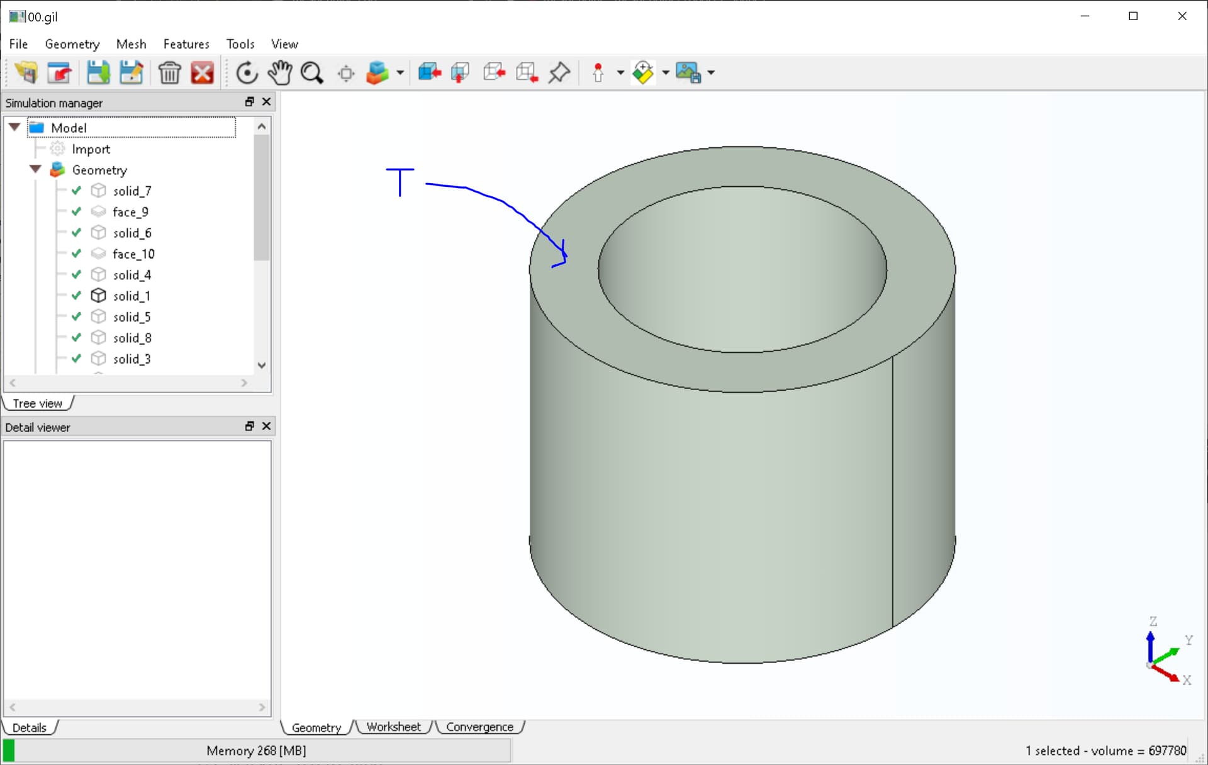
Task: Open dropdown arrow next to save picture icon
Action: (711, 73)
